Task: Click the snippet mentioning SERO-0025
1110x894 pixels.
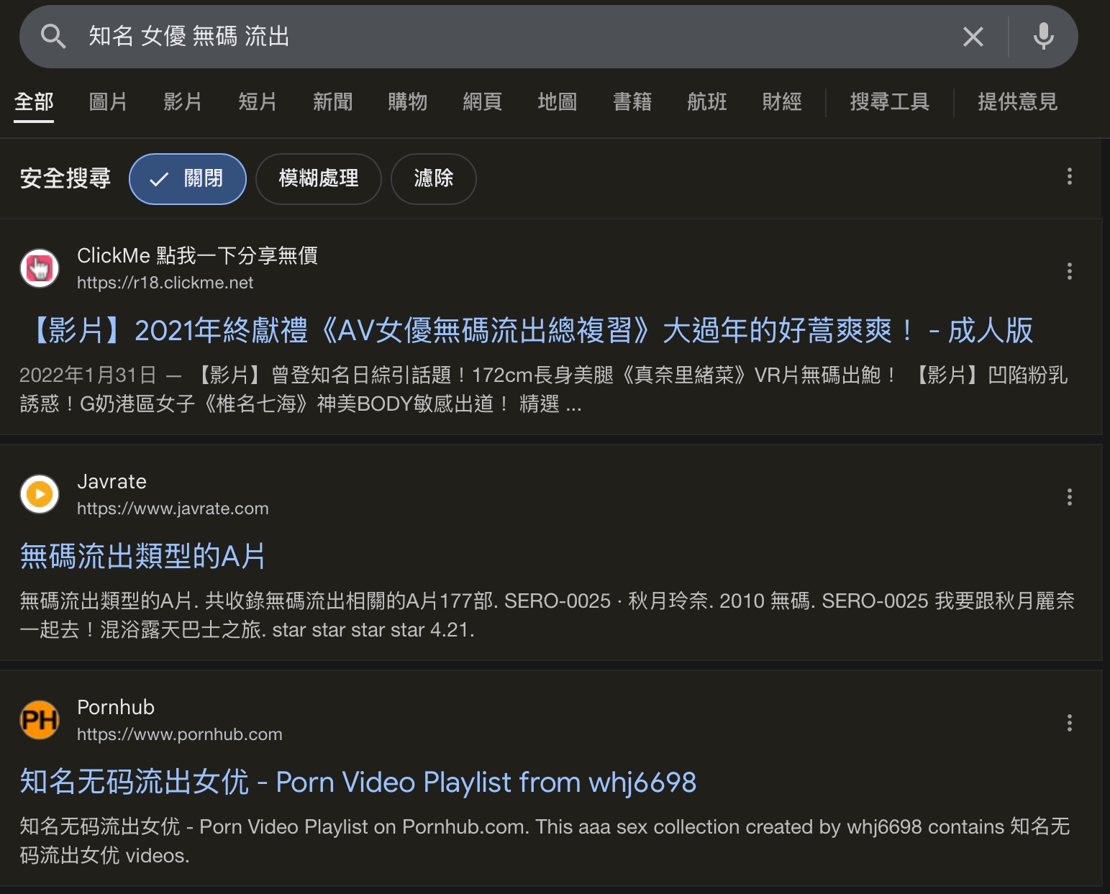Action: click(547, 615)
